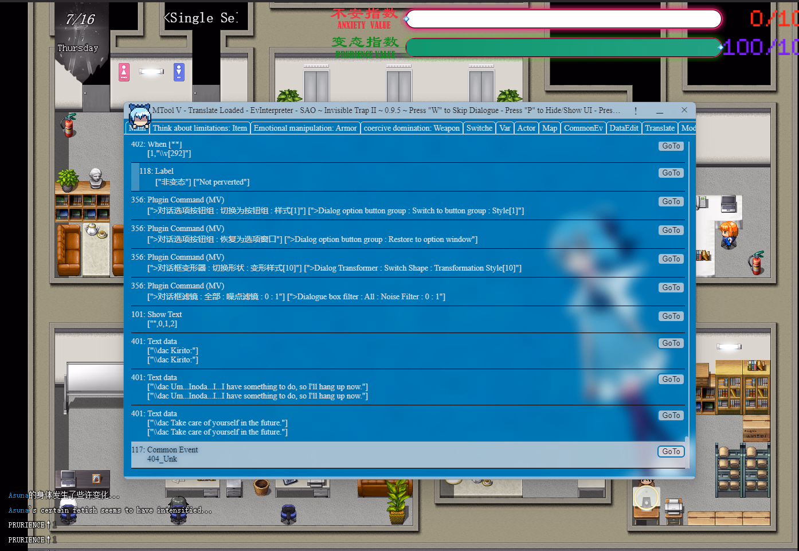Click the tall potted plant beside the orange sofa
This screenshot has height=551, width=799.
[397, 501]
